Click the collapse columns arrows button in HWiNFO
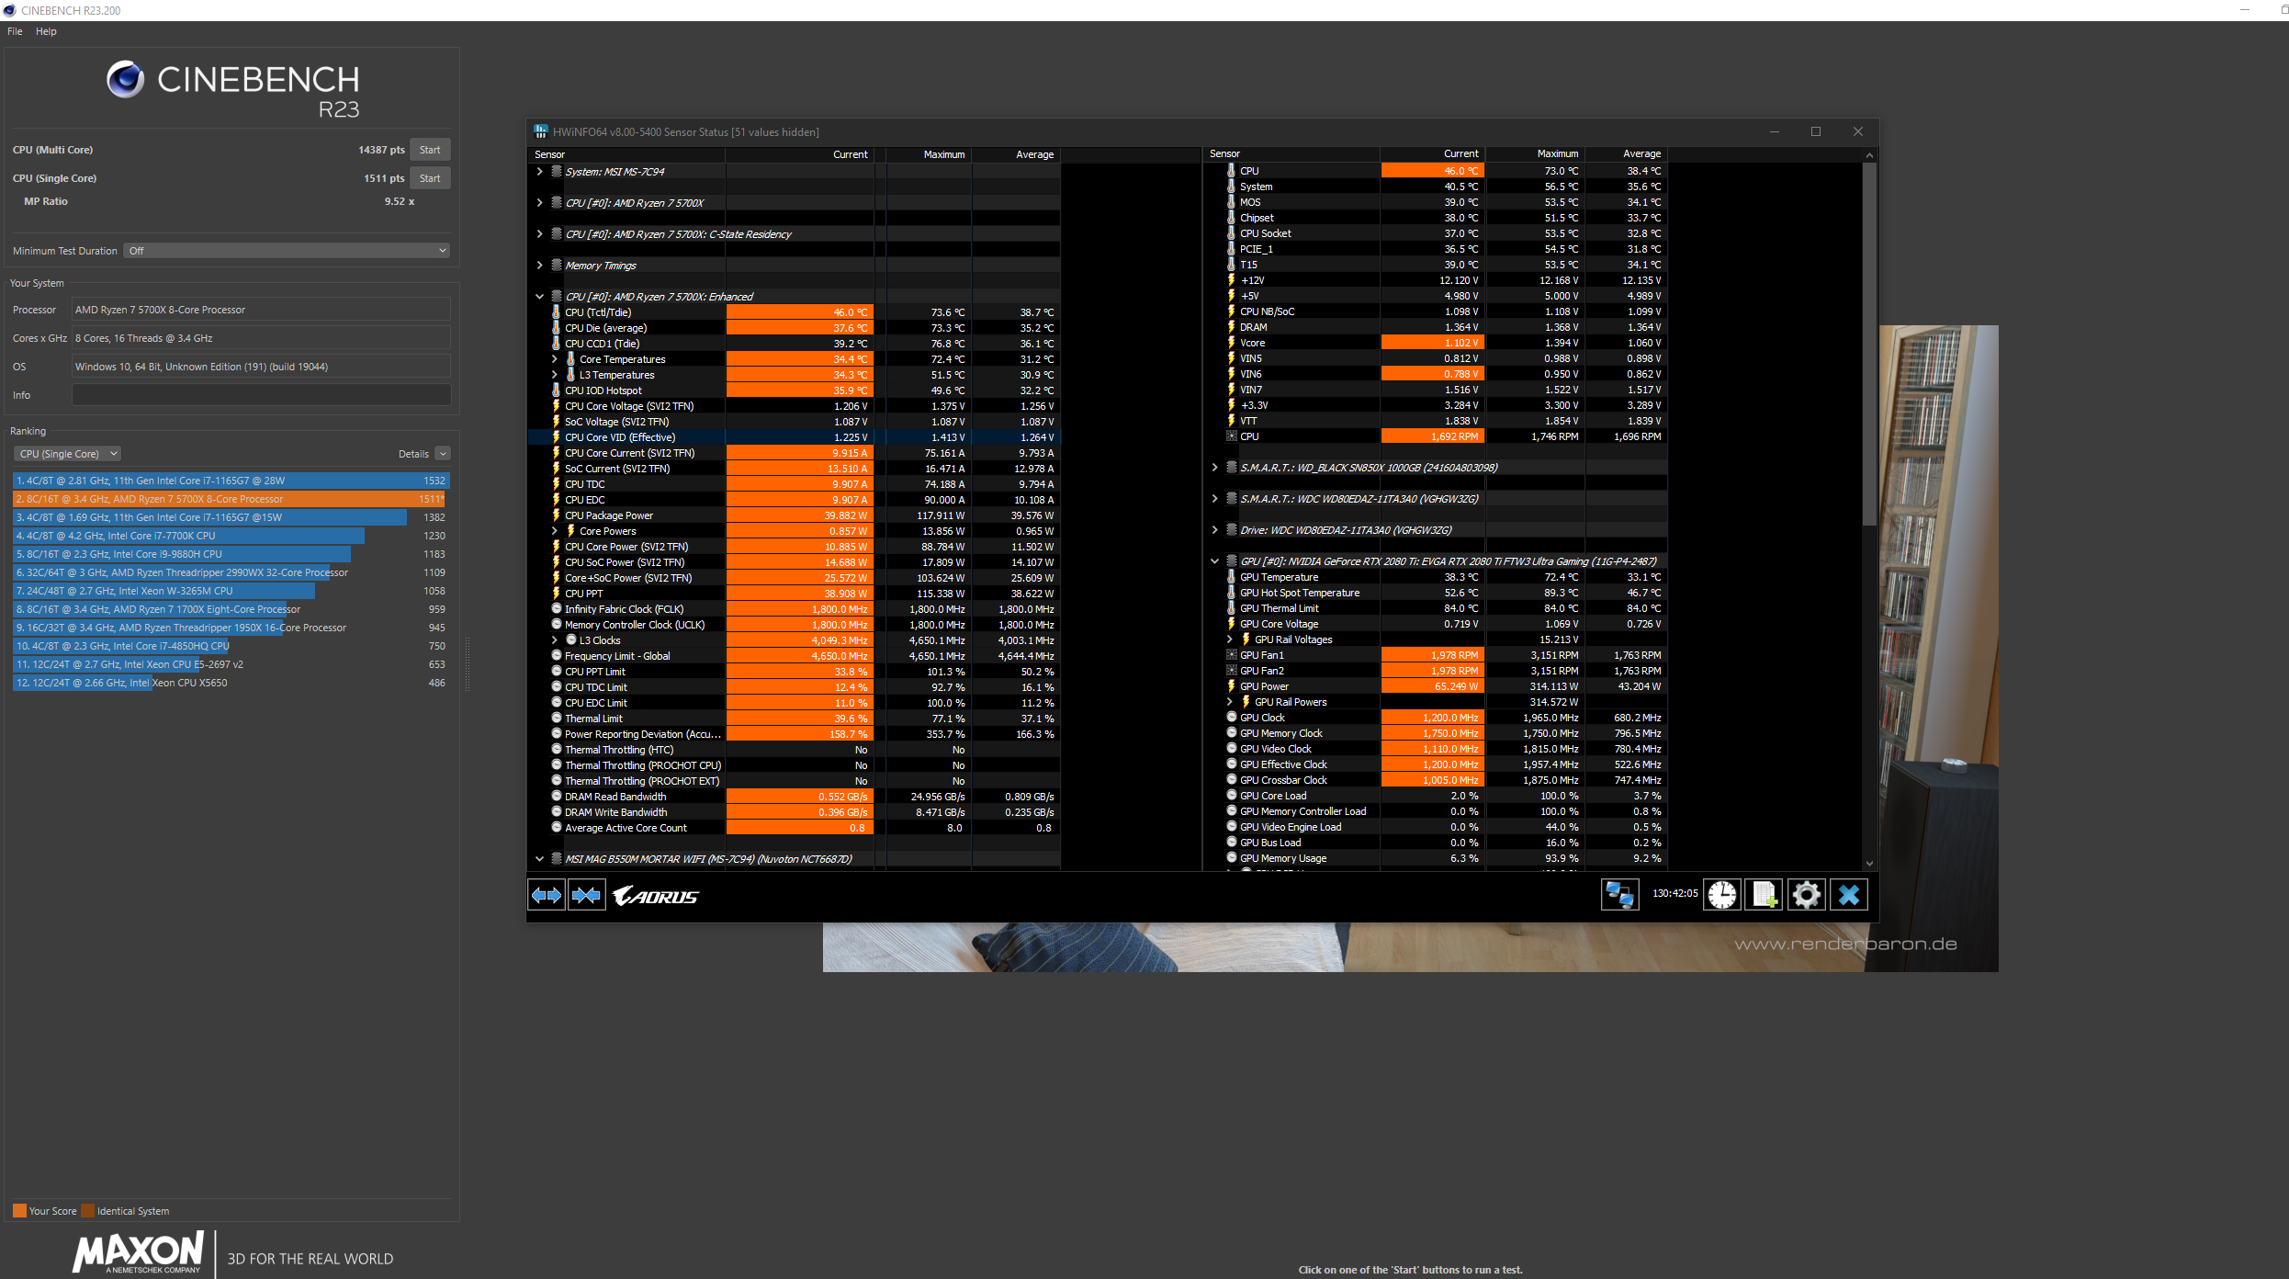This screenshot has width=2289, height=1279. click(x=586, y=895)
